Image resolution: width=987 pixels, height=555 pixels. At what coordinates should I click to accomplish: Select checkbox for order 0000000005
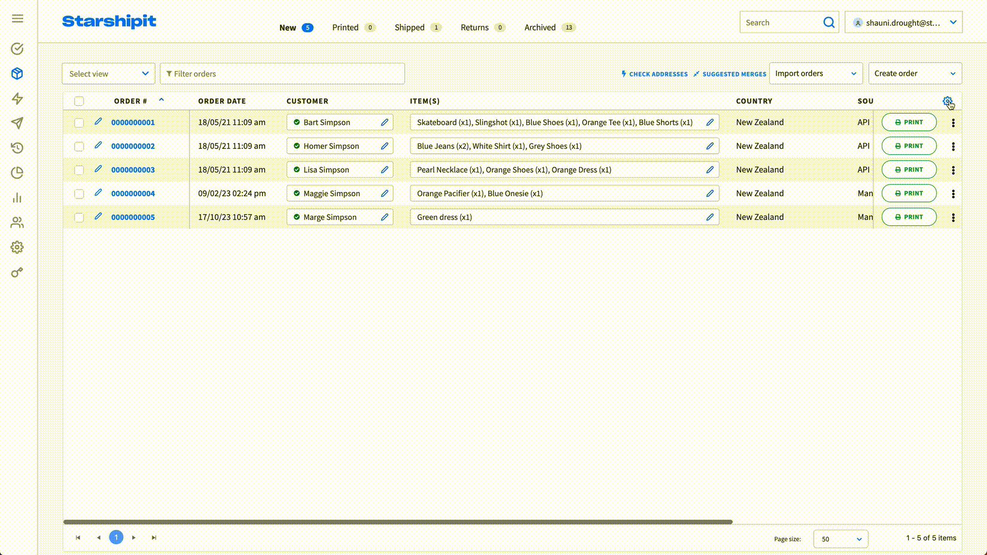(x=79, y=218)
